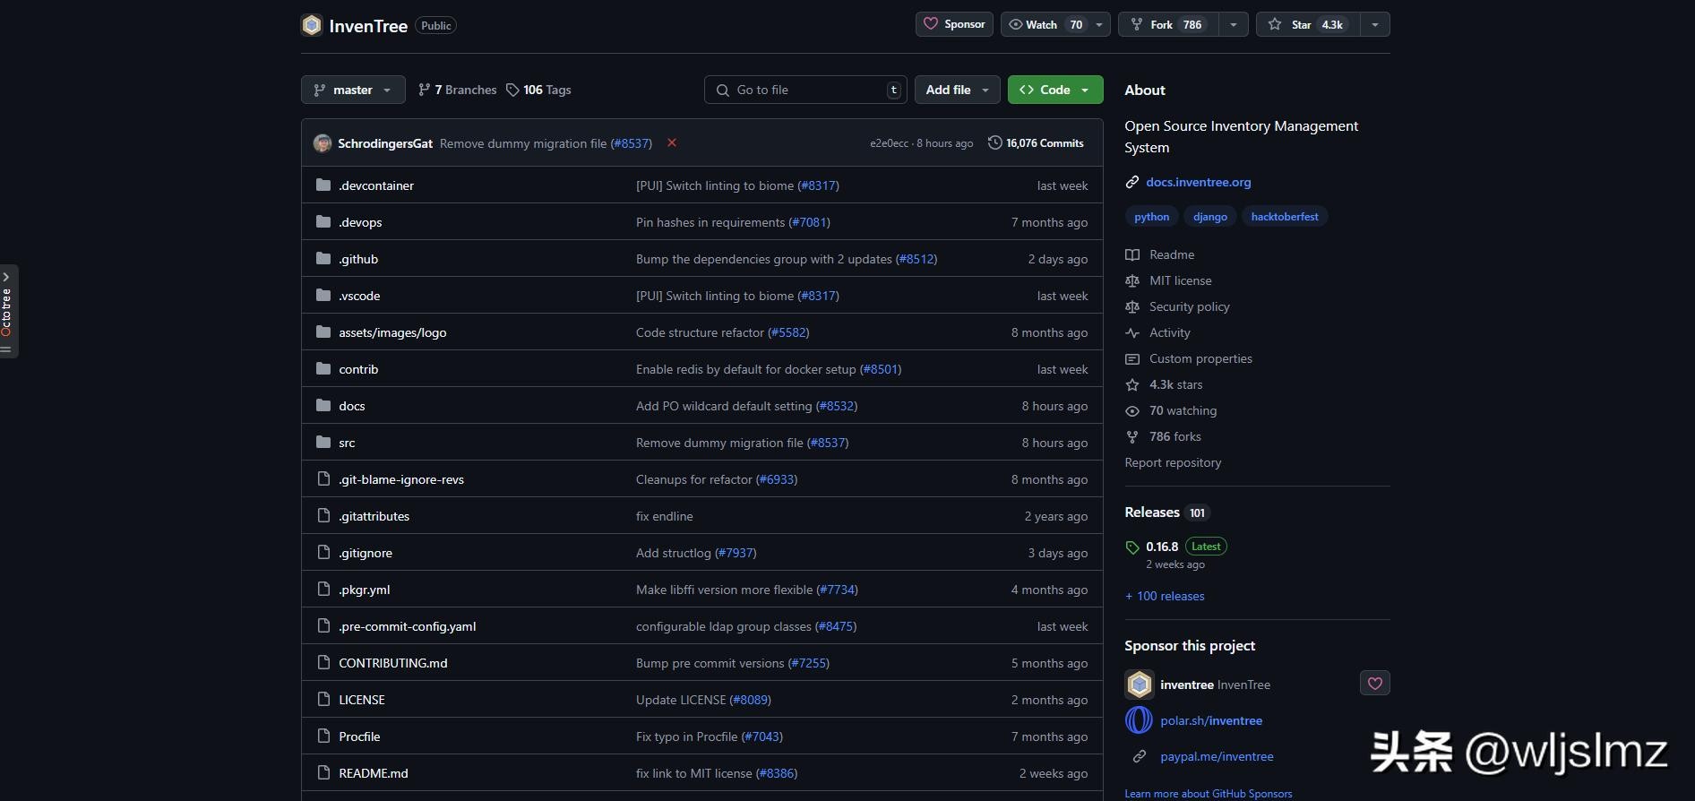The width and height of the screenshot is (1695, 801).
Task: Open the green Code dropdown
Action: tap(1054, 90)
